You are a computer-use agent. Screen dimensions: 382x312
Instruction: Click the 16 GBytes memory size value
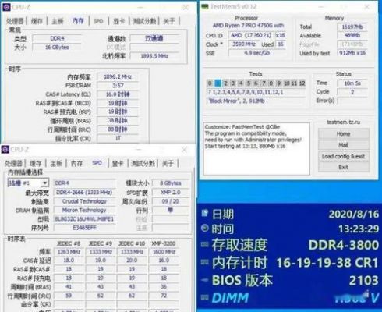click(57, 48)
